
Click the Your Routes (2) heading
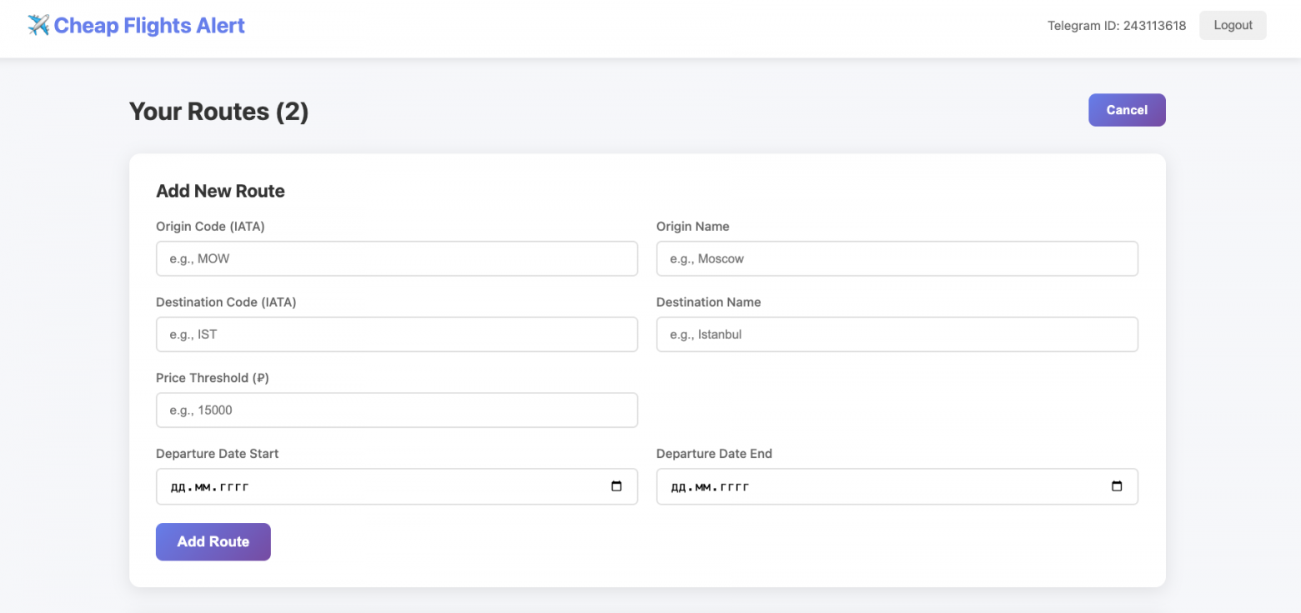coord(219,111)
